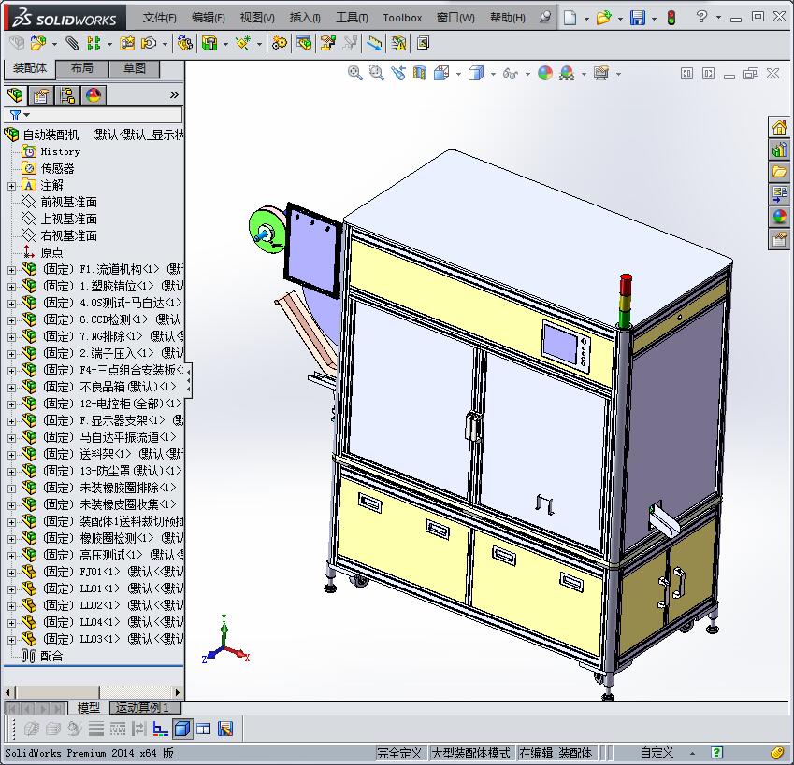The height and width of the screenshot is (765, 794).
Task: Open the 自定义 dropdown in the status bar
Action: (x=693, y=751)
